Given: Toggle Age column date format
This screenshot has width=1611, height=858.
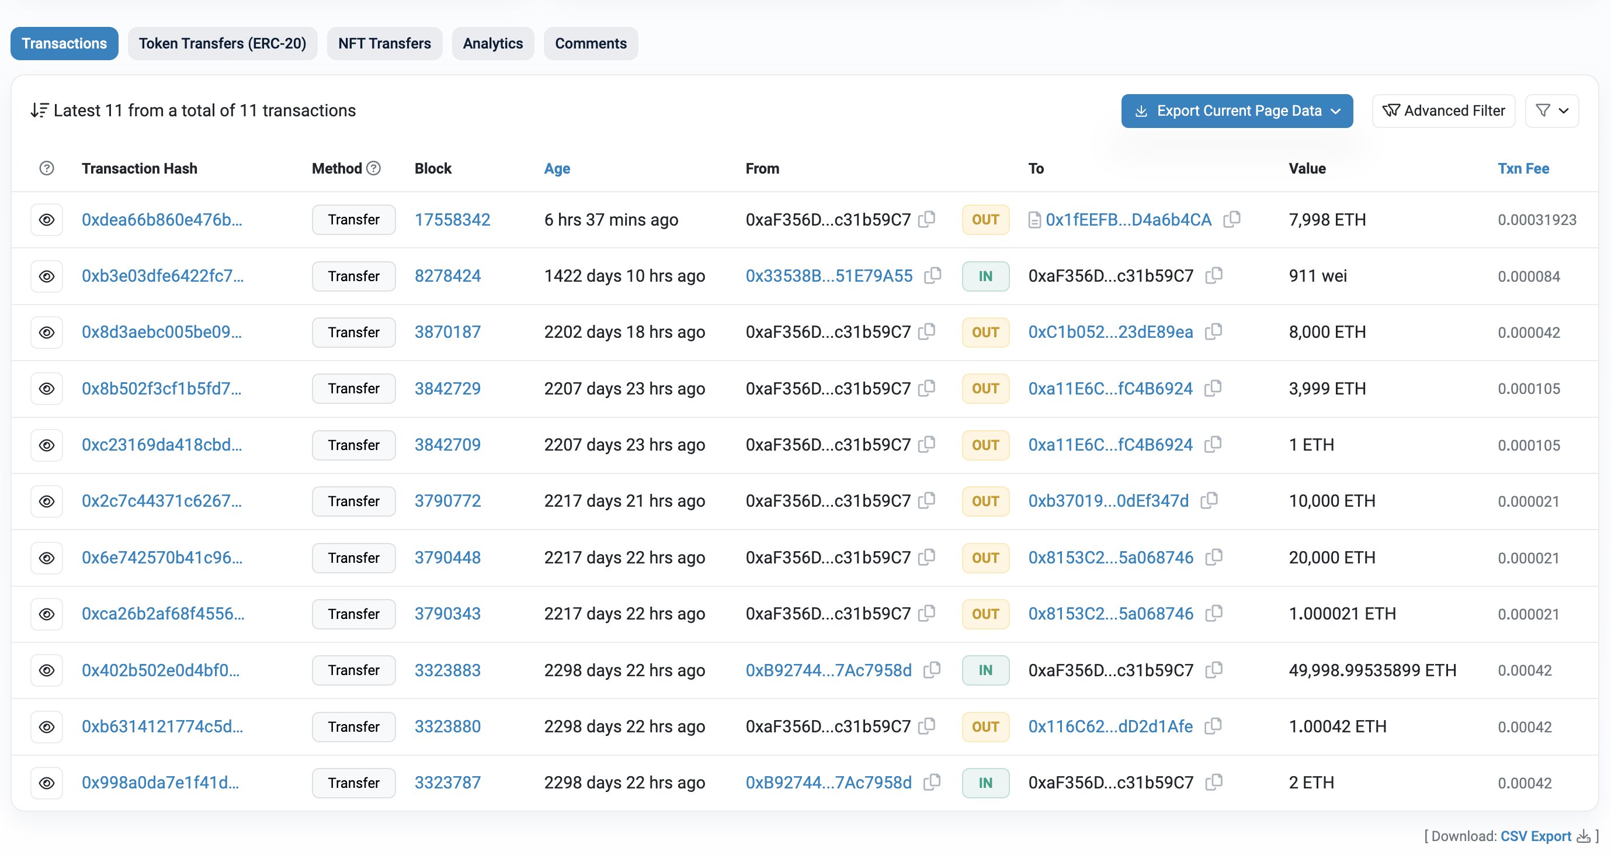Looking at the screenshot, I should [557, 168].
